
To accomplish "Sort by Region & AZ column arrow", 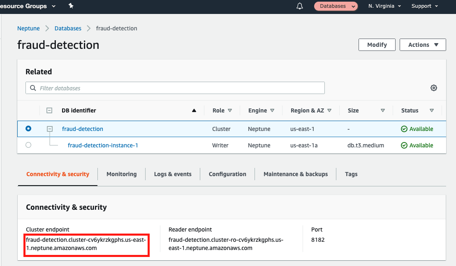I will point(329,110).
